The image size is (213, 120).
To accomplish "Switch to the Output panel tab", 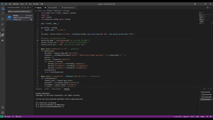I will 47,89.
